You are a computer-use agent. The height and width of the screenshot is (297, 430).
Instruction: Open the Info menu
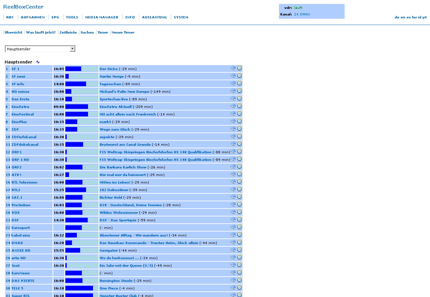pos(130,17)
